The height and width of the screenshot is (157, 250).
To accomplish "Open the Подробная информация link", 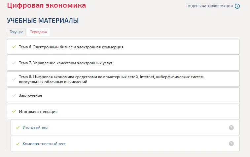I will click(x=209, y=6).
